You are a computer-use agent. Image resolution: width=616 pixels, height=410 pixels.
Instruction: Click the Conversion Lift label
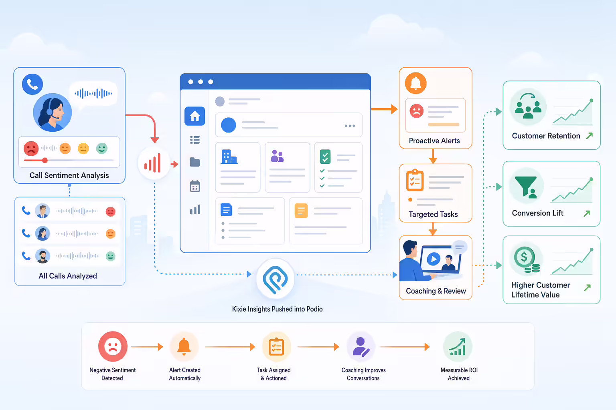pyautogui.click(x=537, y=213)
